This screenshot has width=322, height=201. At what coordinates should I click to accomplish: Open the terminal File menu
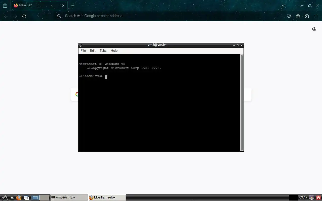pos(83,51)
